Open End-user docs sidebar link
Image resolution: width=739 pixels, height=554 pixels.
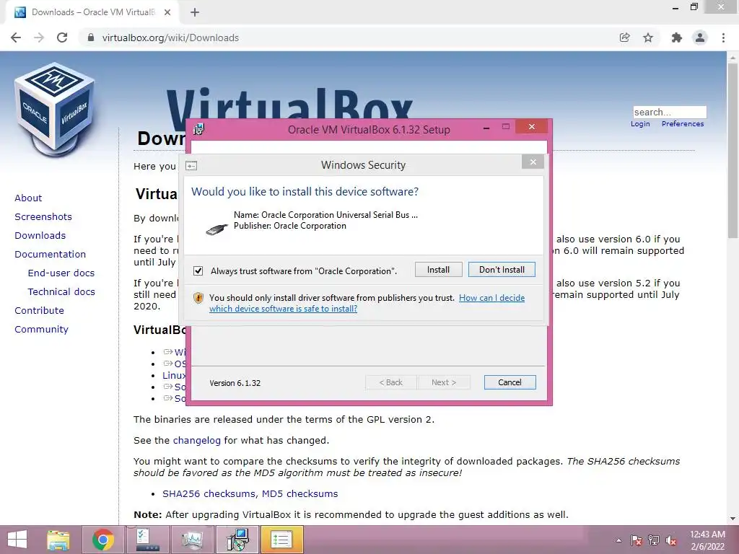[61, 273]
